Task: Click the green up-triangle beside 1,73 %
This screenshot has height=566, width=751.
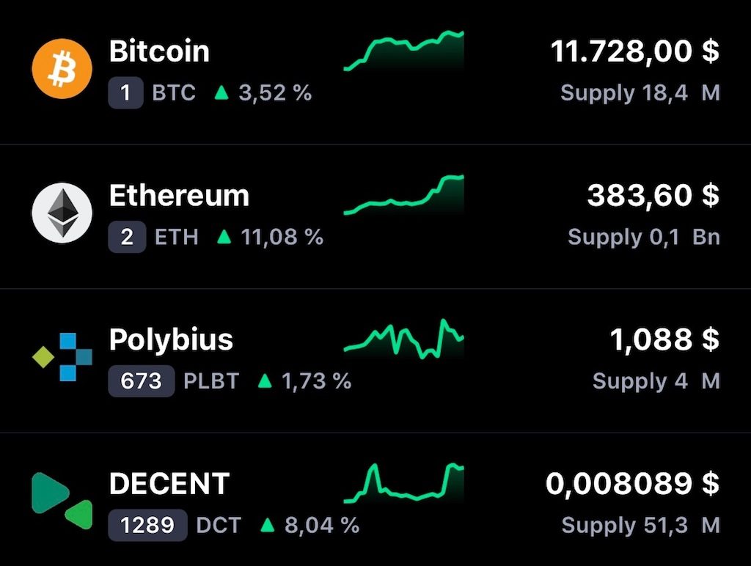Action: click(265, 381)
